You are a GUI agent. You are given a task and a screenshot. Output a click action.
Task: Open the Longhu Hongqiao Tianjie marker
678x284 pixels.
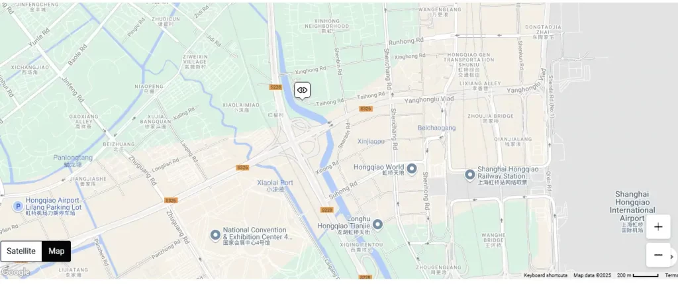(x=377, y=224)
